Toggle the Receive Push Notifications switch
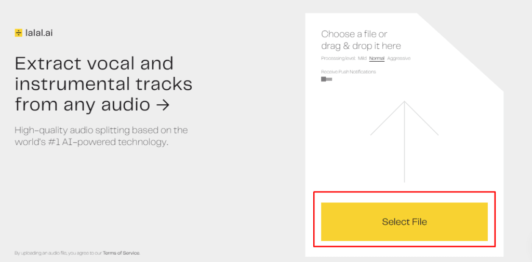532x262 pixels. pyautogui.click(x=326, y=79)
